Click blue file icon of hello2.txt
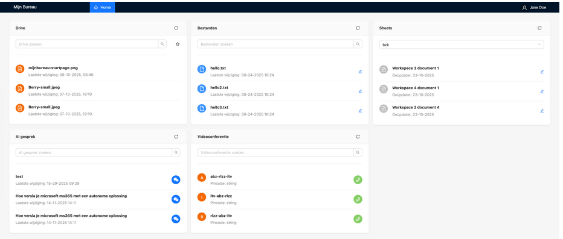This screenshot has width=563, height=239. coord(202,88)
